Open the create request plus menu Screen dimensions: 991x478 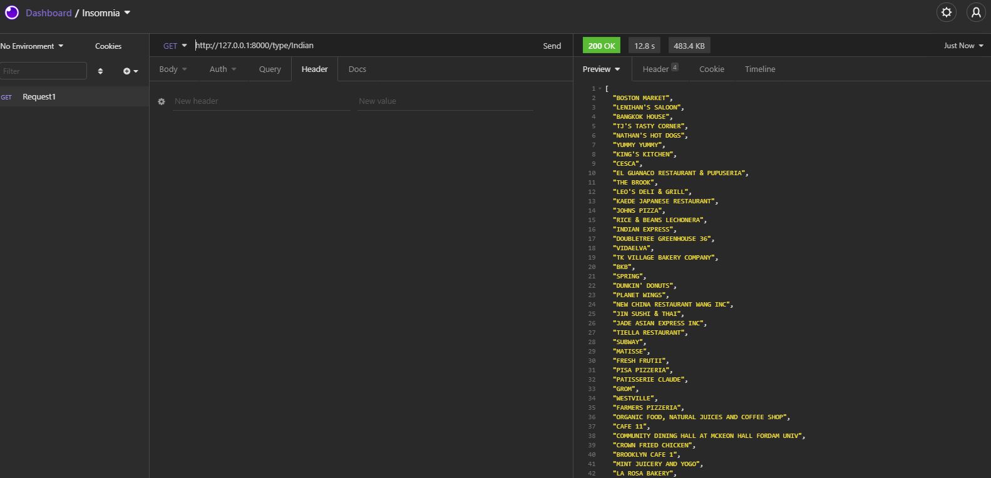pyautogui.click(x=130, y=71)
